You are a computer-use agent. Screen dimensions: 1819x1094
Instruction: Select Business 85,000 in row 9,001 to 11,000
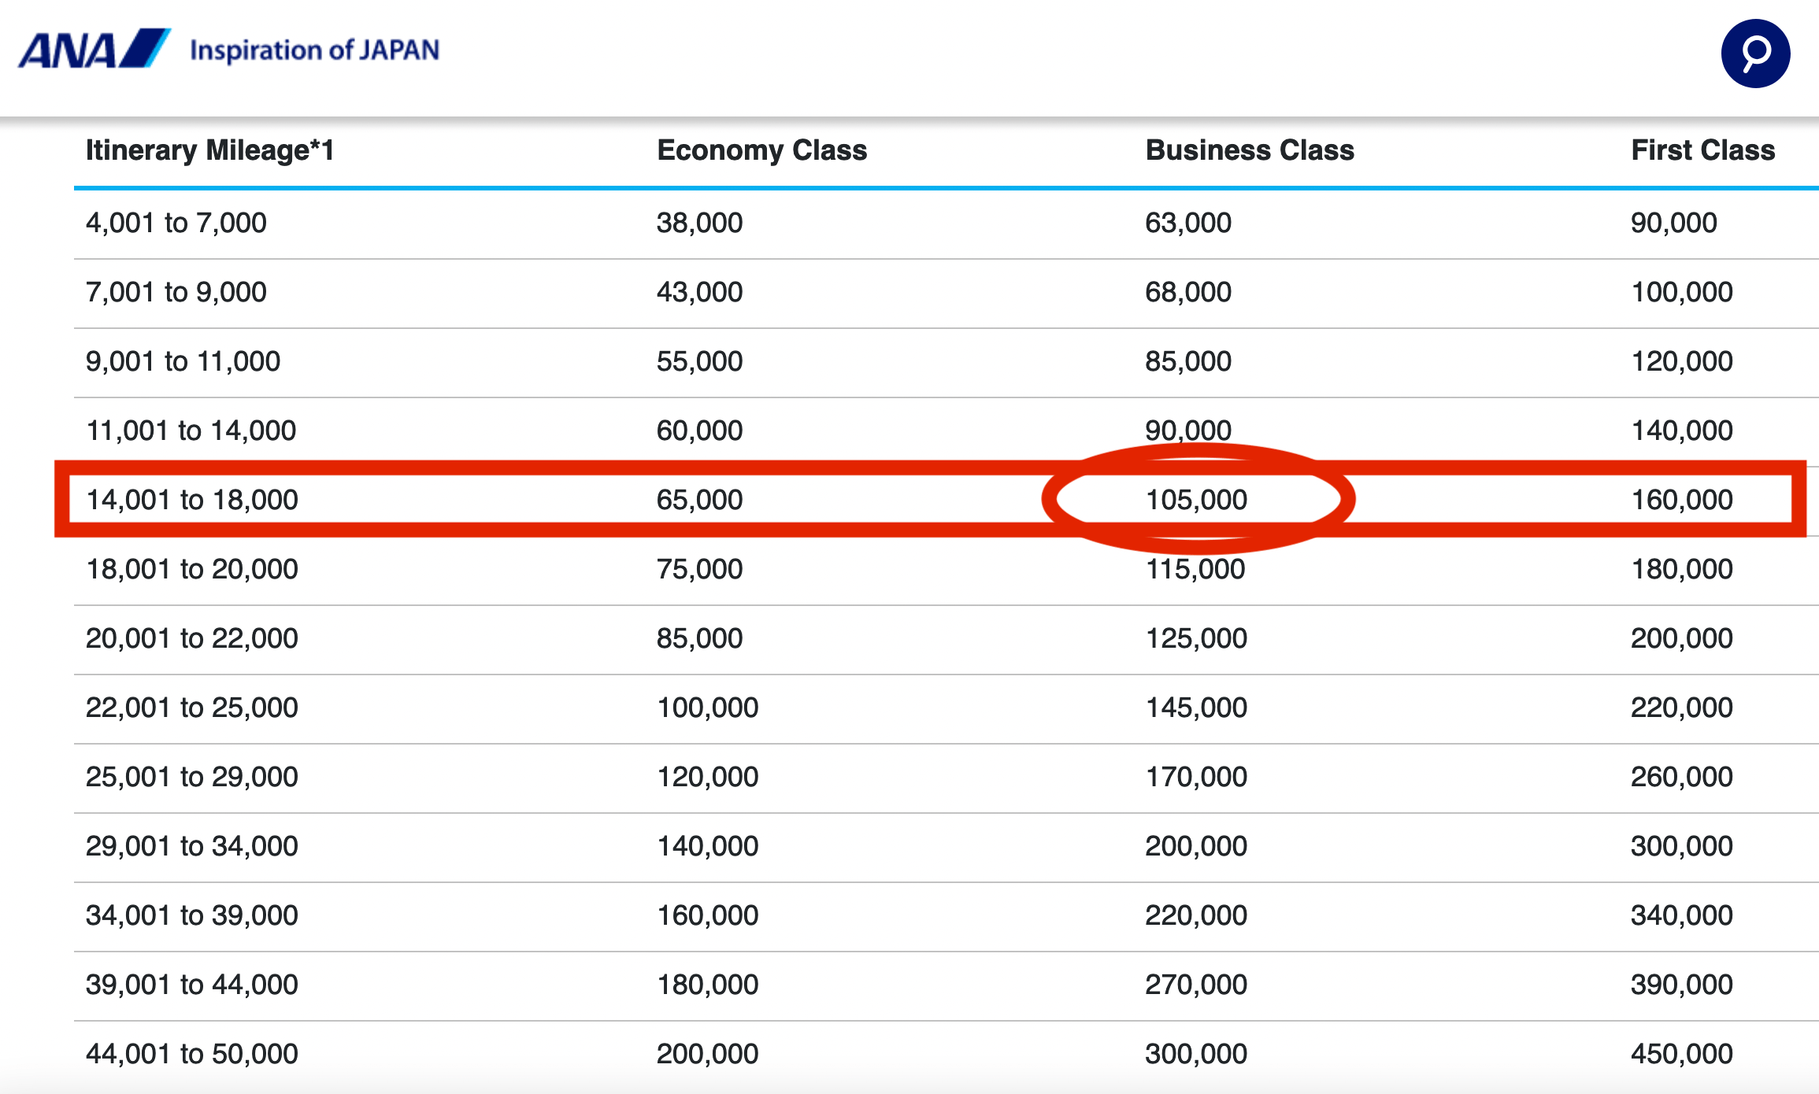(x=1188, y=361)
